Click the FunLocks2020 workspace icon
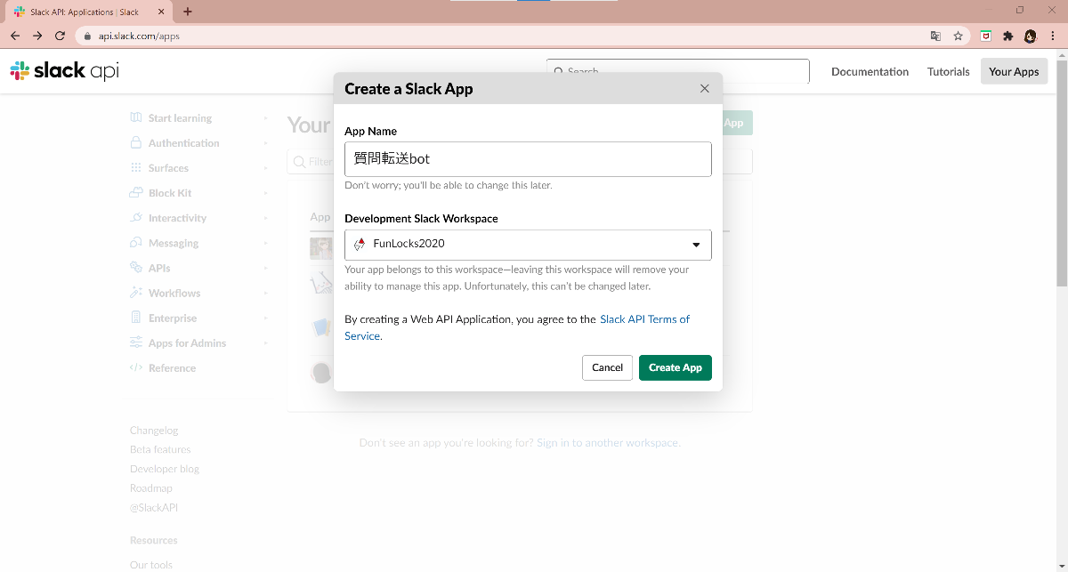The image size is (1068, 572). click(x=360, y=244)
